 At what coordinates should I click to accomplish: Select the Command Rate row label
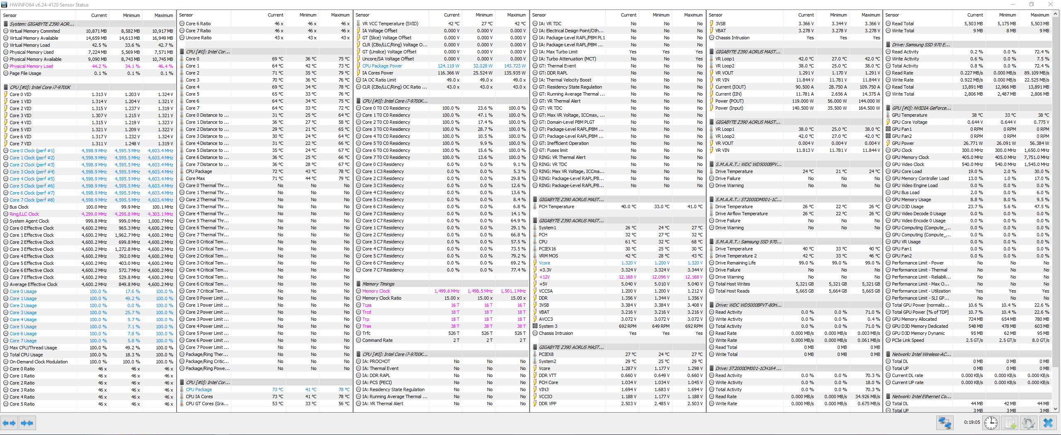click(378, 340)
